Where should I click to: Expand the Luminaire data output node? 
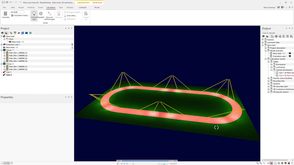[x=262, y=42]
